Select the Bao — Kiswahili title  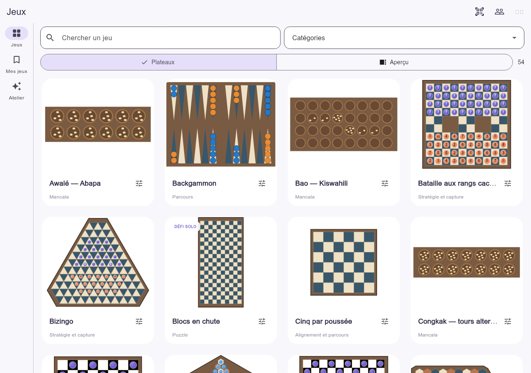pos(322,183)
